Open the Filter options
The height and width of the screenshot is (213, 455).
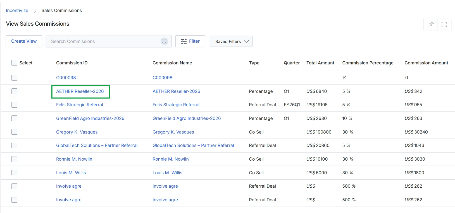[190, 41]
